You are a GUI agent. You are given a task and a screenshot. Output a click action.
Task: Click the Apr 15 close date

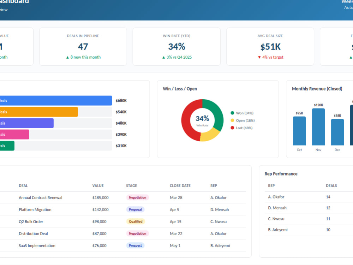point(175,222)
